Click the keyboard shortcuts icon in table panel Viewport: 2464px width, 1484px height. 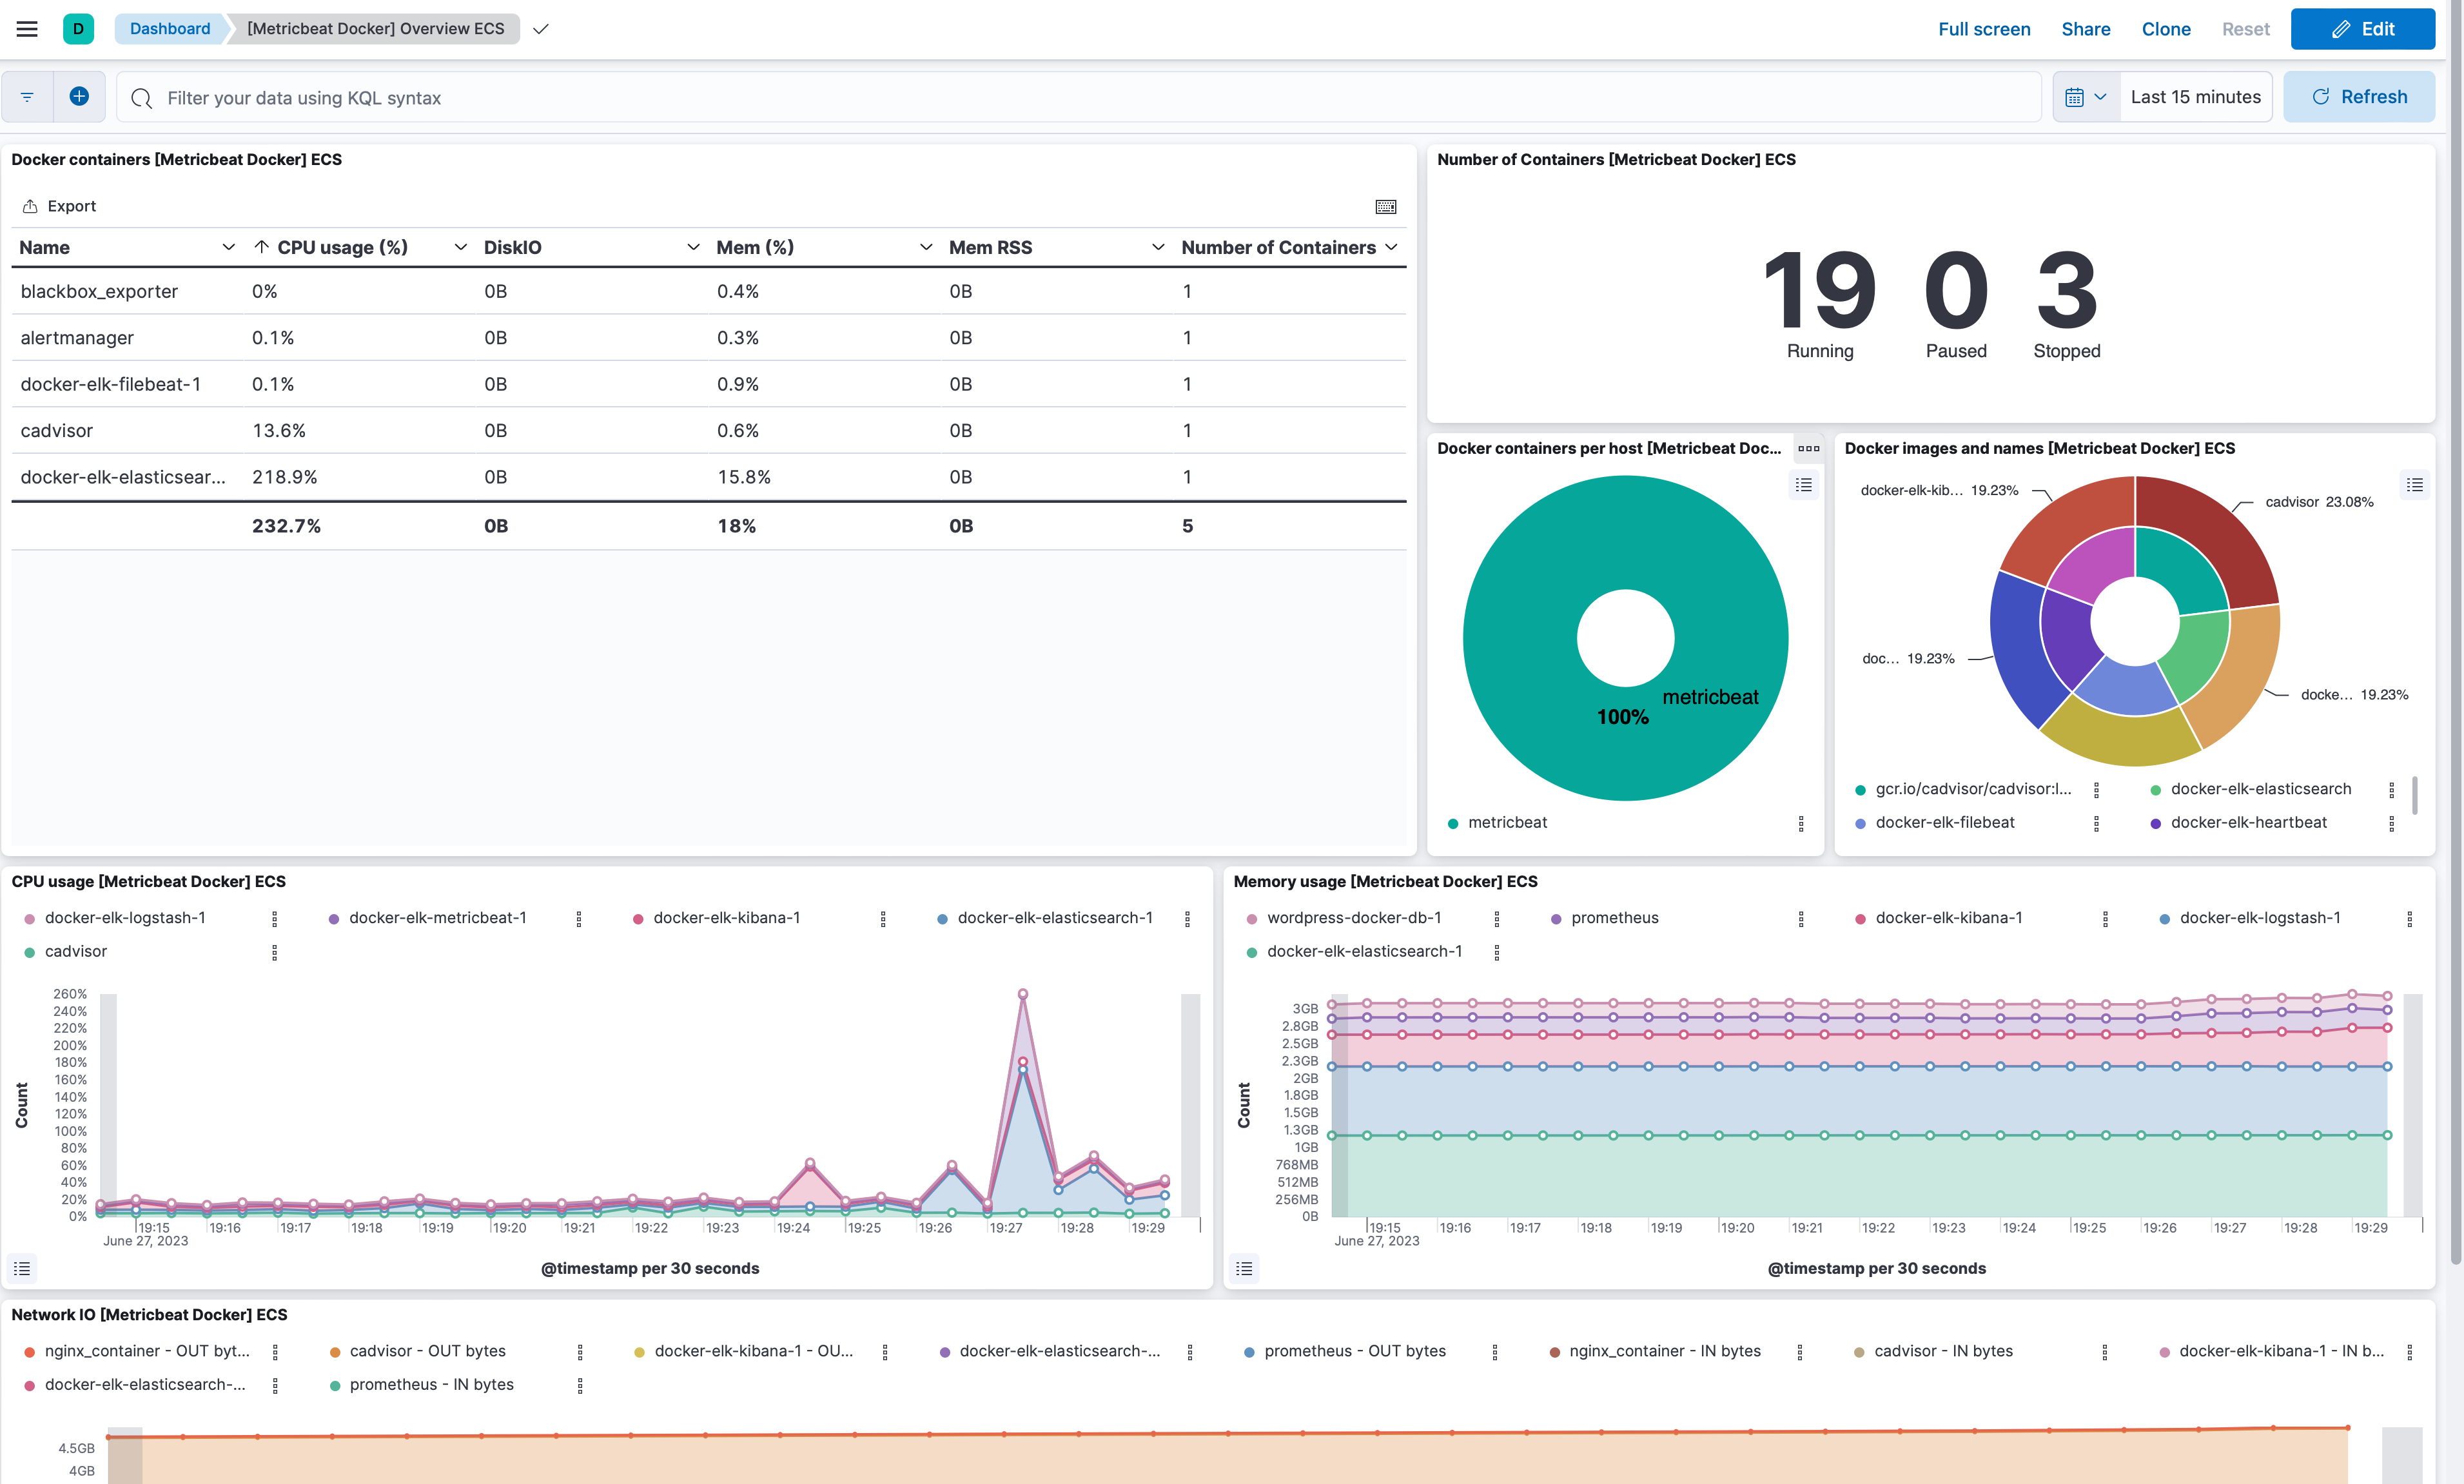click(1385, 207)
